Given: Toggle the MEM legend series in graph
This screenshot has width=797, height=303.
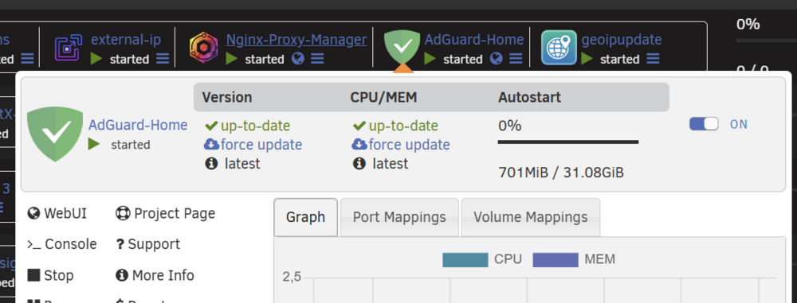Looking at the screenshot, I should (574, 259).
